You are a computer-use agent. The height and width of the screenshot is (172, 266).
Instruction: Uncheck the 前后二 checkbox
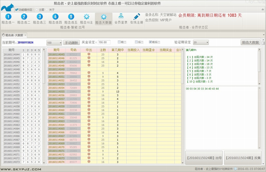150,42
